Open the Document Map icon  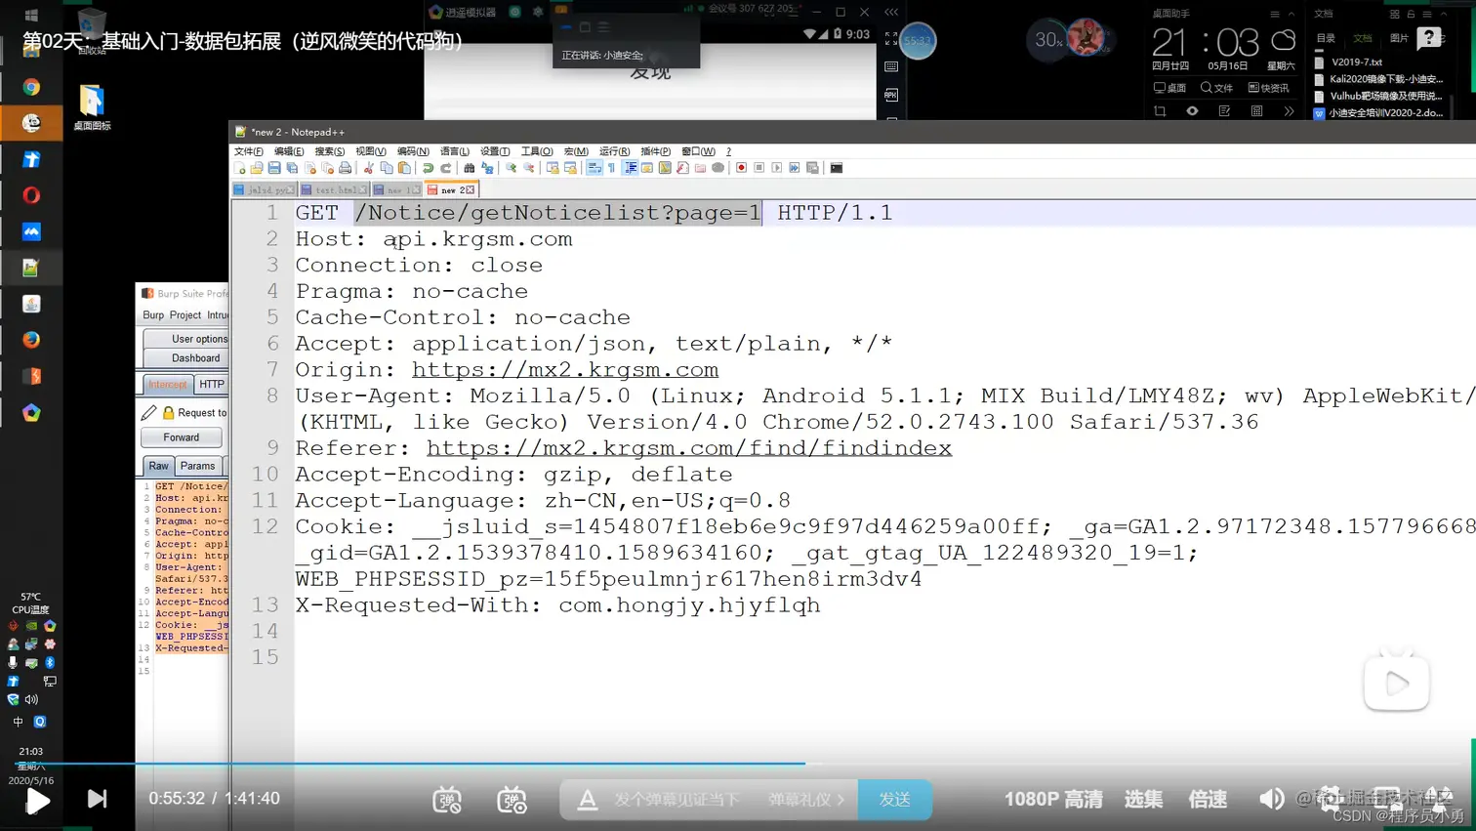tap(664, 168)
